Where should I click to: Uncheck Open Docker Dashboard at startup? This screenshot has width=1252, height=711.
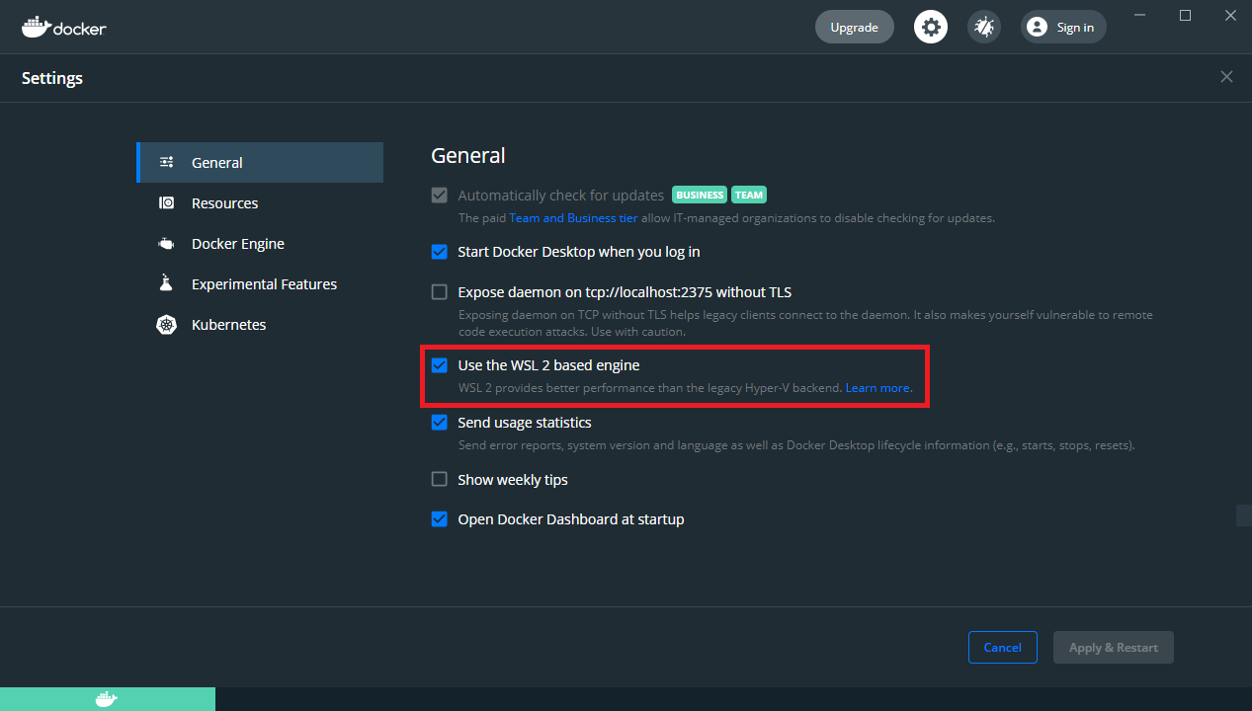point(439,518)
